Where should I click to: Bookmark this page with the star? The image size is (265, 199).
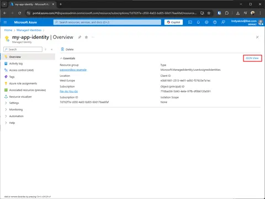click(209, 13)
